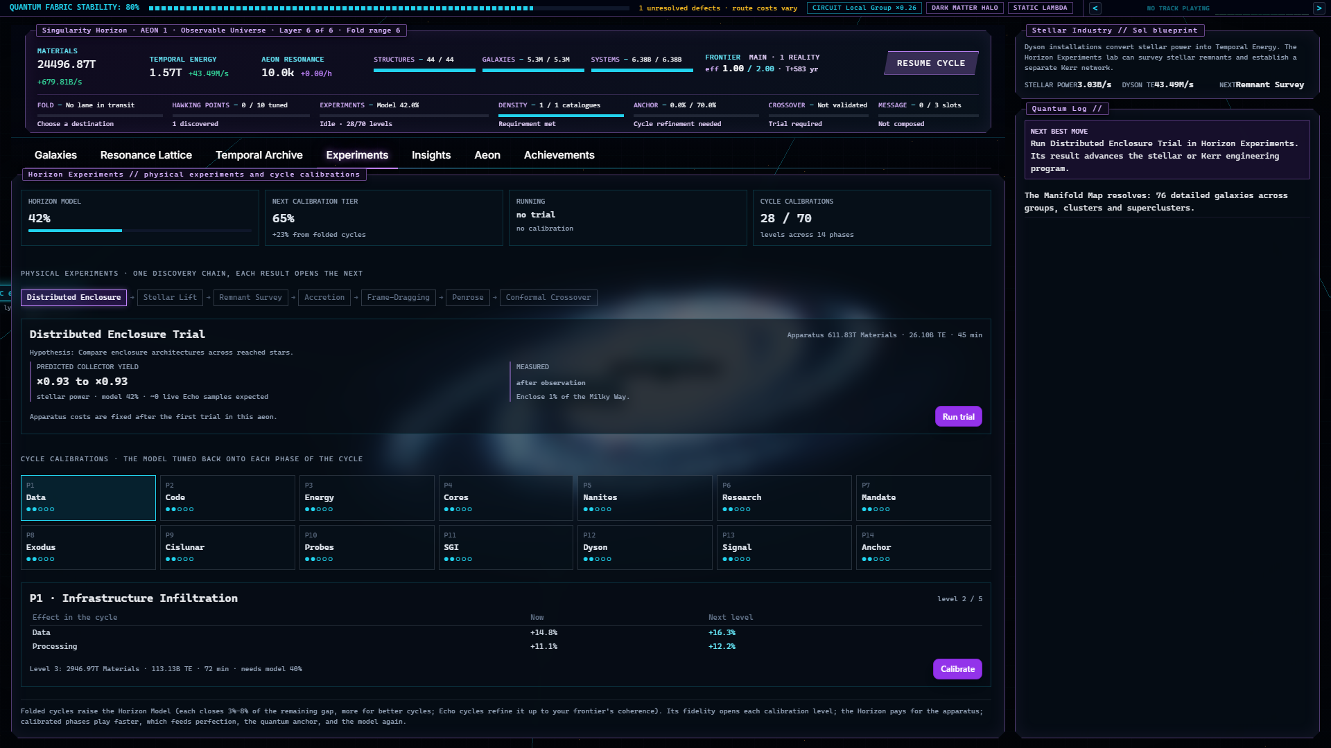Screen dimensions: 1331x748
Task: Click the NEXT BEST MOVE advice box
Action: click(x=1167, y=150)
